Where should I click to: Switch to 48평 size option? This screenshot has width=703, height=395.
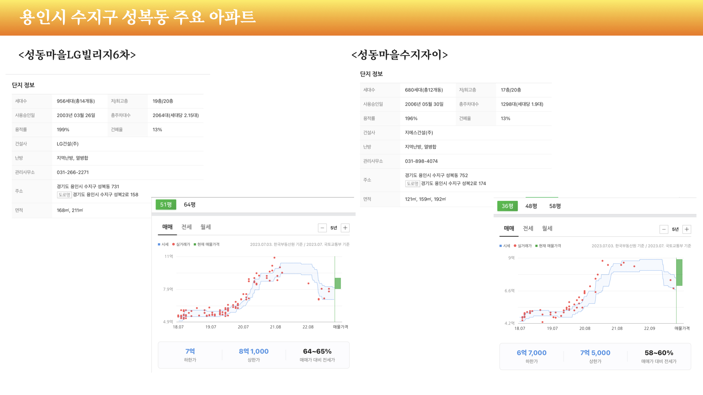[531, 206]
